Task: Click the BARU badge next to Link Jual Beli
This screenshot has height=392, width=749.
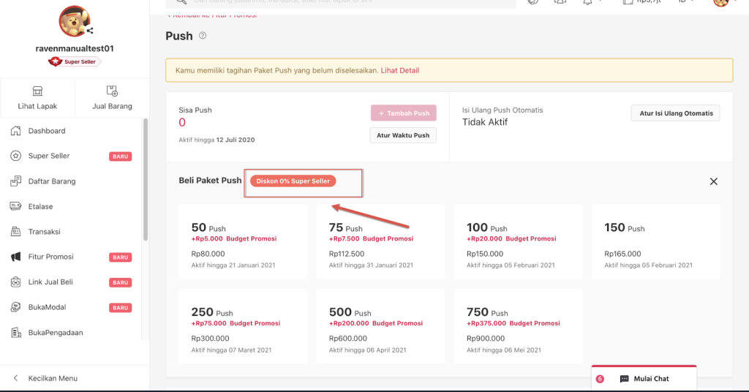Action: click(121, 282)
